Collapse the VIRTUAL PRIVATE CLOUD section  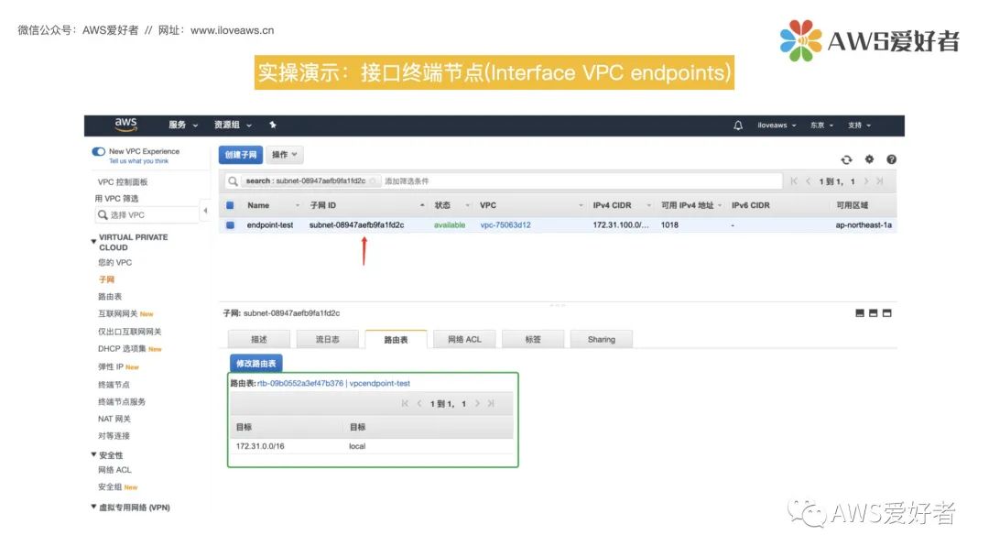pyautogui.click(x=94, y=241)
